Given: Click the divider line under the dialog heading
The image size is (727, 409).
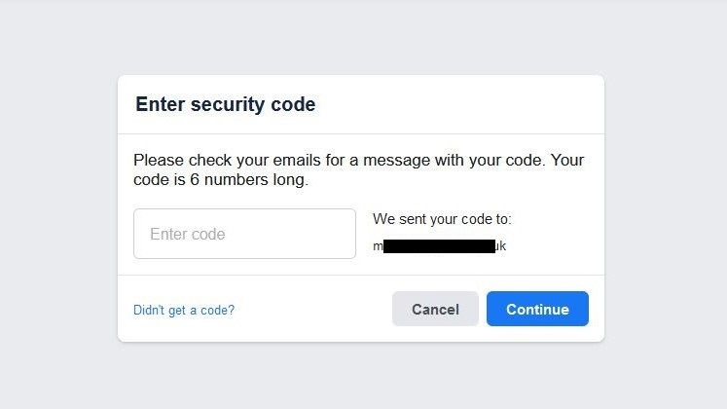Looking at the screenshot, I should click(361, 133).
